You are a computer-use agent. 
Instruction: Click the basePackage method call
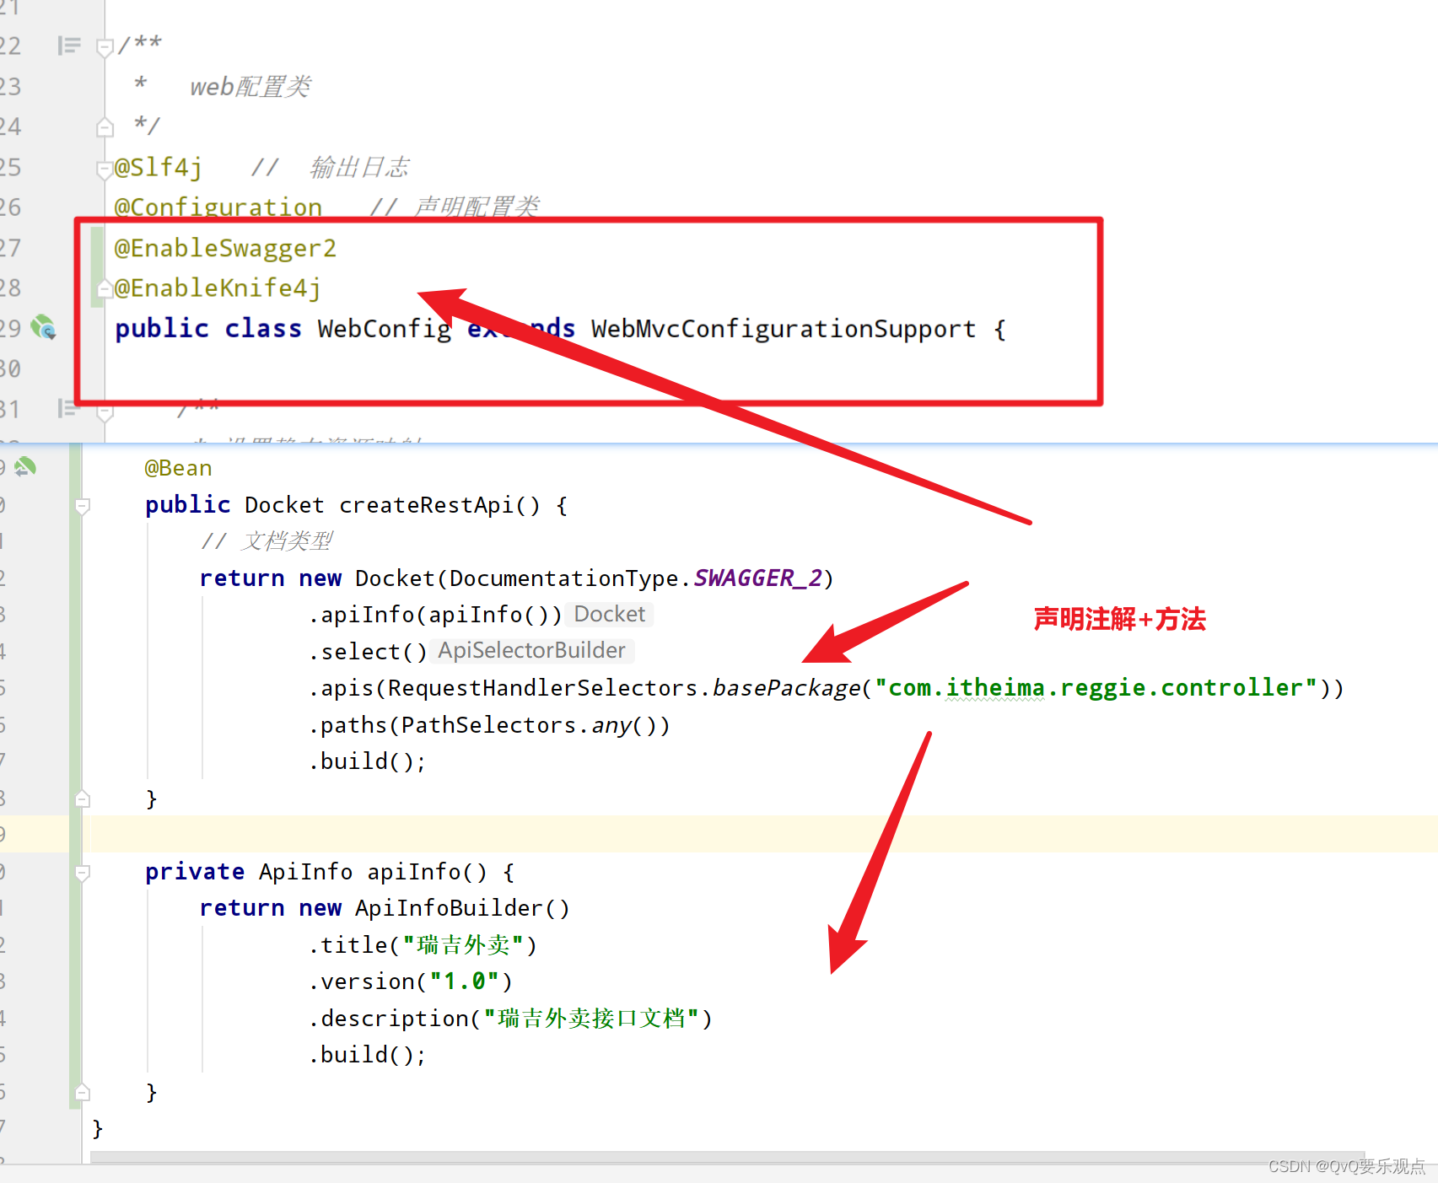click(787, 688)
